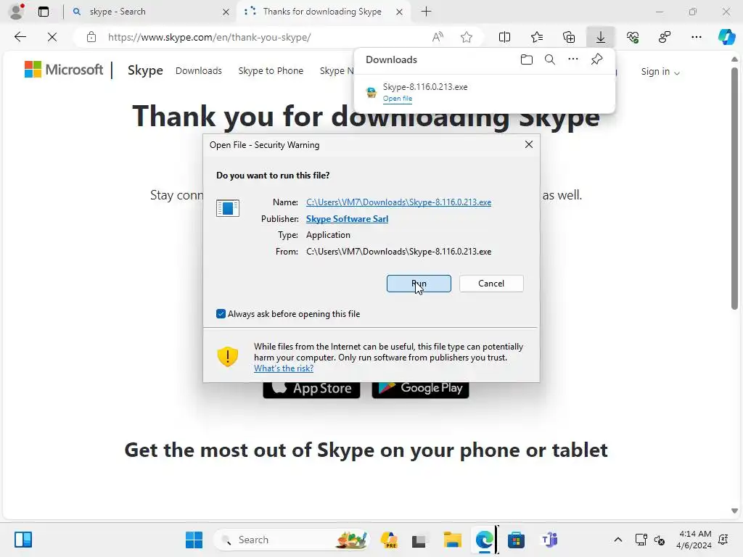Add this page to favorites star

(x=467, y=37)
